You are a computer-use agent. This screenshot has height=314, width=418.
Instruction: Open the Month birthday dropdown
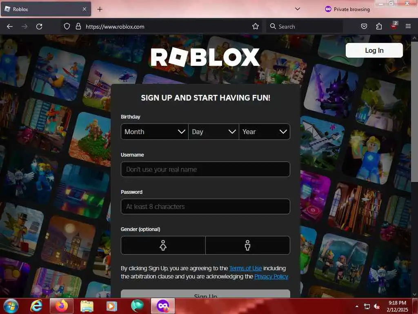click(x=155, y=132)
